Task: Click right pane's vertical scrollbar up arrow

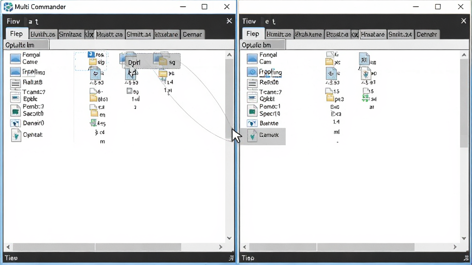Action: click(x=464, y=55)
